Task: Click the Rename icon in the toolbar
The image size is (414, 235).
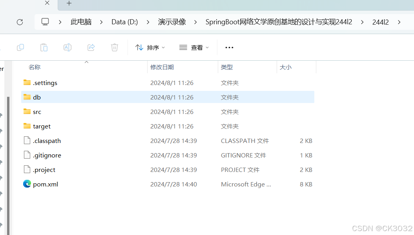Action: click(x=67, y=47)
